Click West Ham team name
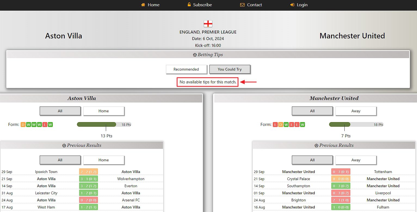Screen dimensions: 417x212 click(46, 207)
